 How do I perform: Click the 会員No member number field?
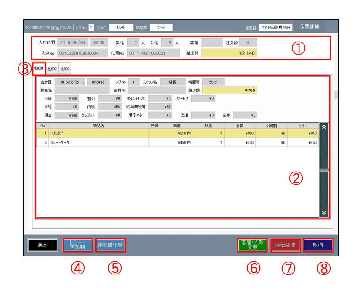pos(156,90)
